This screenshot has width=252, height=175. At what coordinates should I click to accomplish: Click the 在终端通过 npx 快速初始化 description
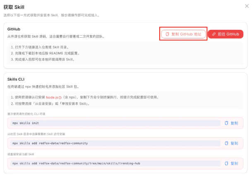(x=43, y=86)
